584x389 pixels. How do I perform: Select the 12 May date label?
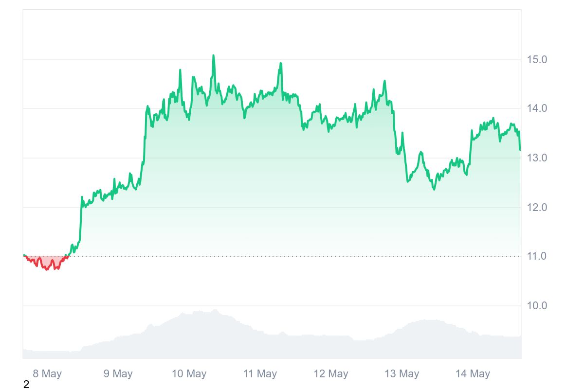point(331,374)
